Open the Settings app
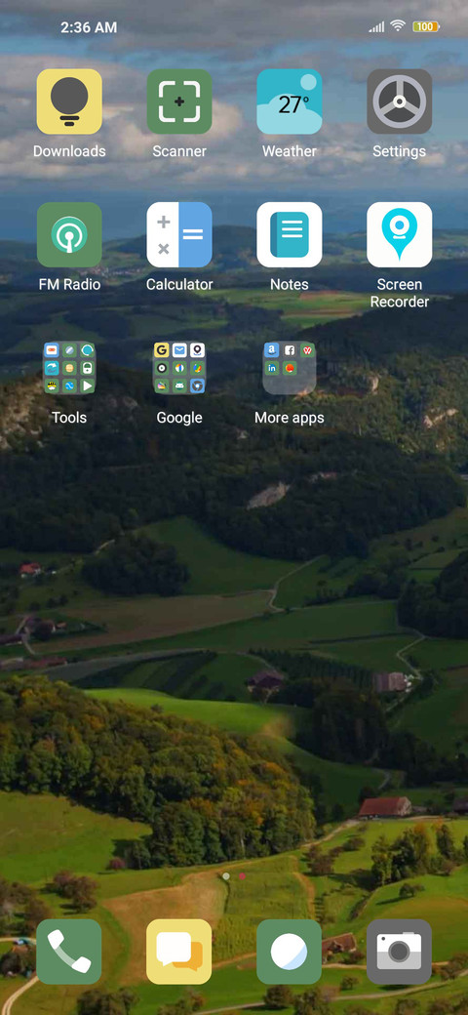Screen dimensions: 468x1015 (400, 101)
